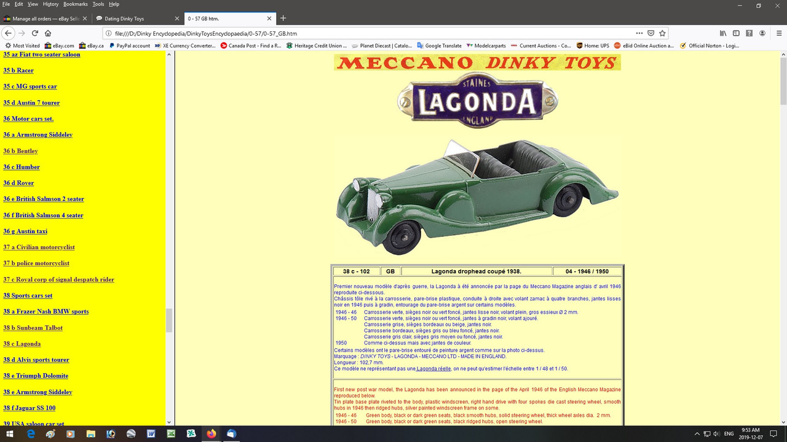Show site information icon in address bar

(109, 33)
